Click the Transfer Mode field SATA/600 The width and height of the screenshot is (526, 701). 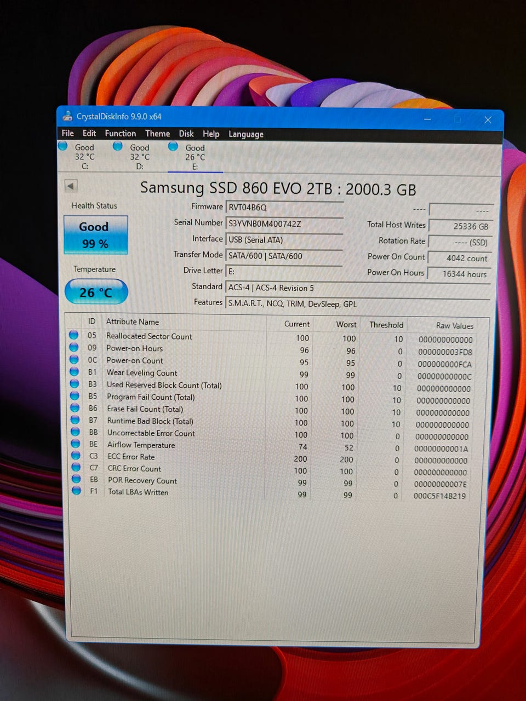pos(284,256)
